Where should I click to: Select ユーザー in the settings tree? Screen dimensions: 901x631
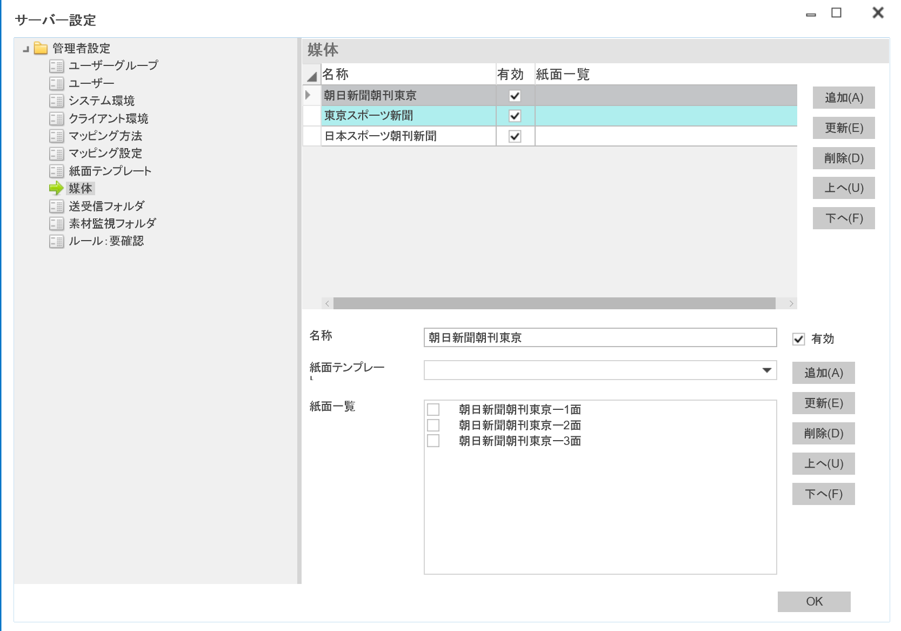tap(91, 83)
